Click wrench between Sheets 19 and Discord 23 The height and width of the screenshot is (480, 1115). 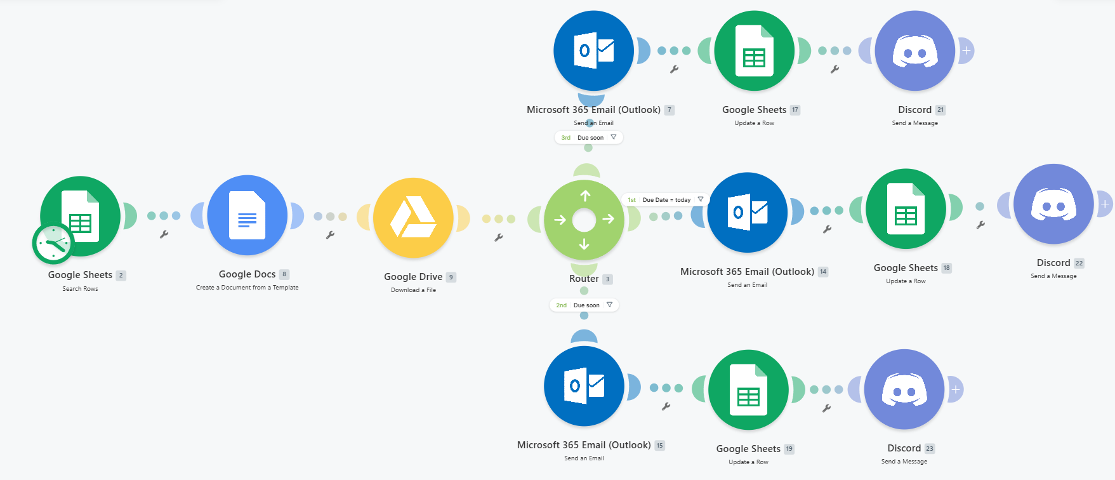tap(826, 408)
